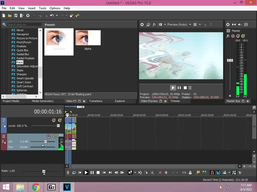Screen dimensions: 257x192
Task: Open audio track 2 hamburger menu
Action: 4,136
